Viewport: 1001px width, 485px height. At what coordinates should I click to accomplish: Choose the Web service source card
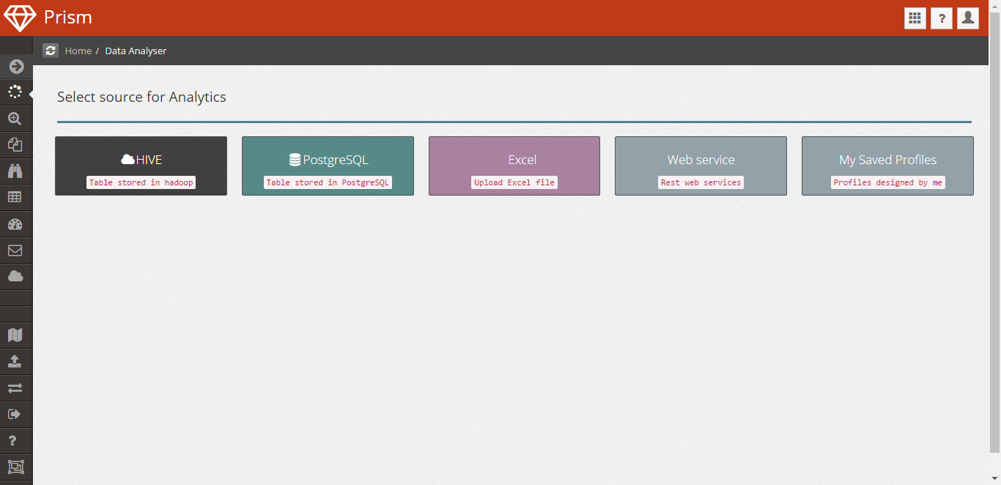click(x=701, y=166)
